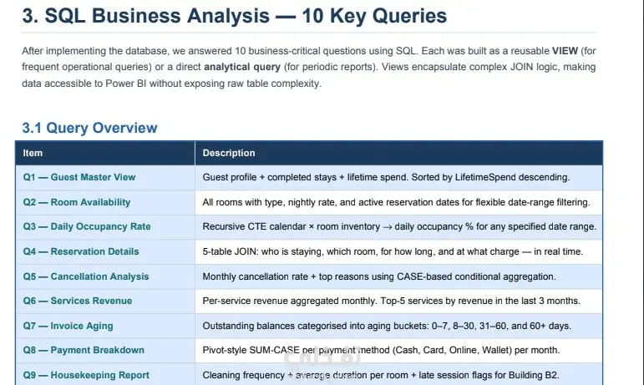644x385 pixels.
Task: Select Q8 — Payment Breakdown item
Action: coord(84,350)
